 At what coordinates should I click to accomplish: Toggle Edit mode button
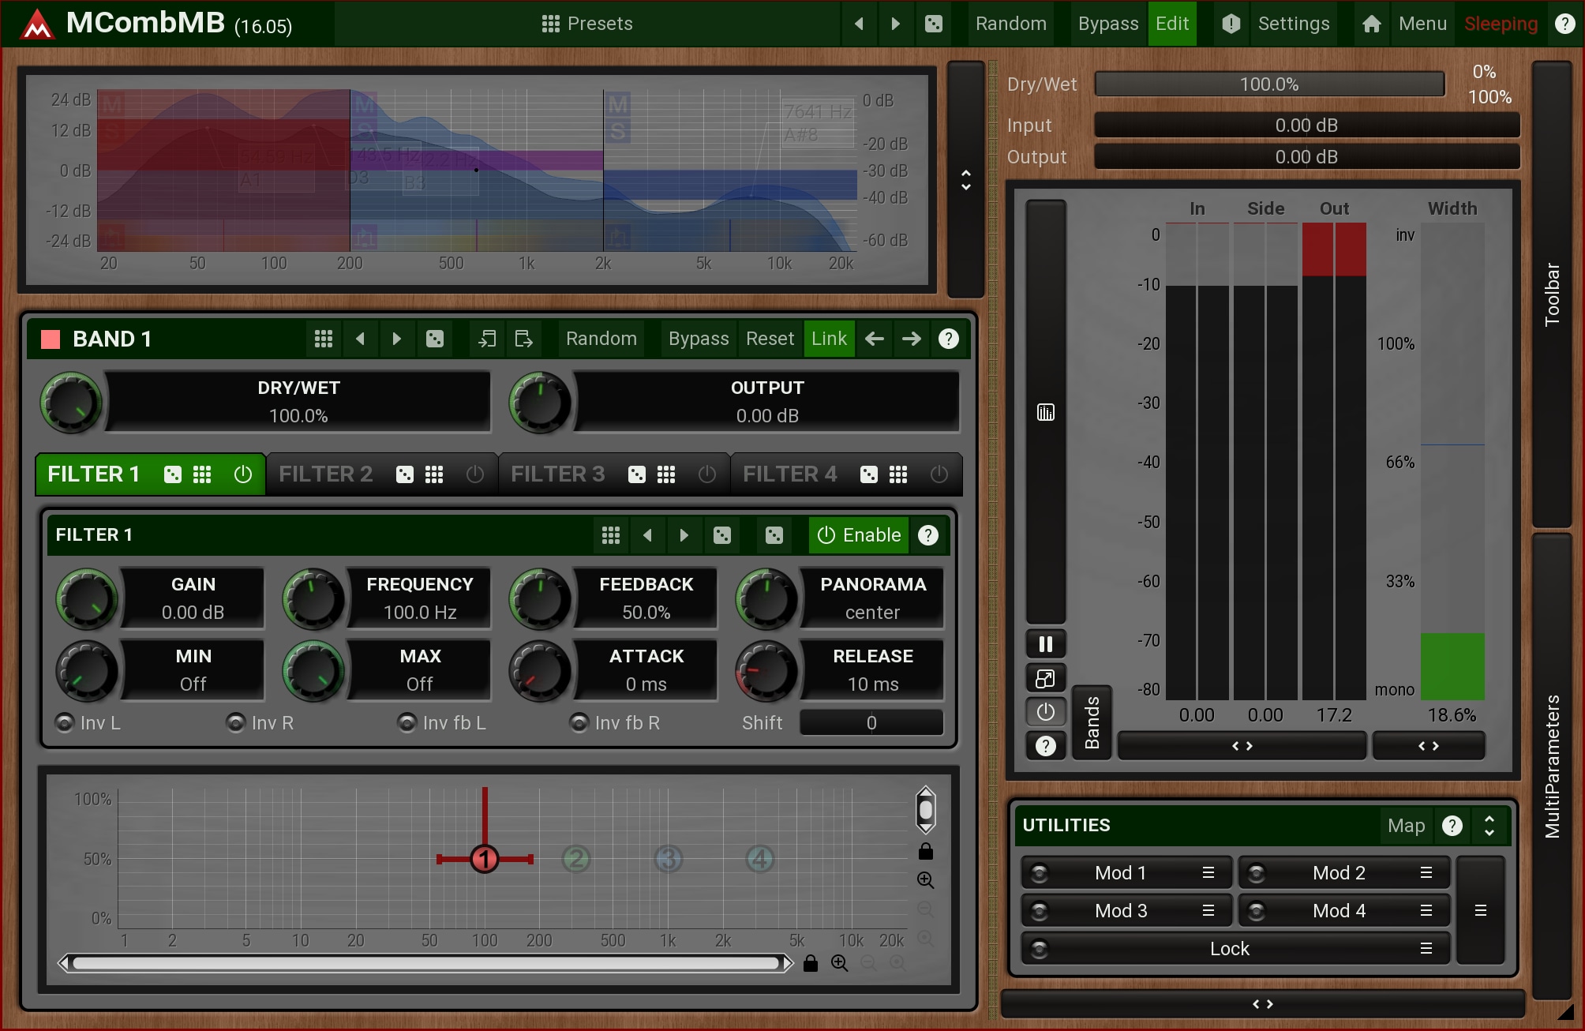[1172, 24]
